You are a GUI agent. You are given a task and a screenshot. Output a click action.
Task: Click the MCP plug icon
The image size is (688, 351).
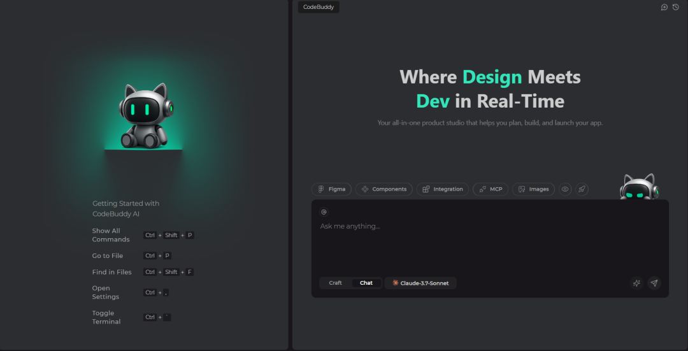click(482, 189)
